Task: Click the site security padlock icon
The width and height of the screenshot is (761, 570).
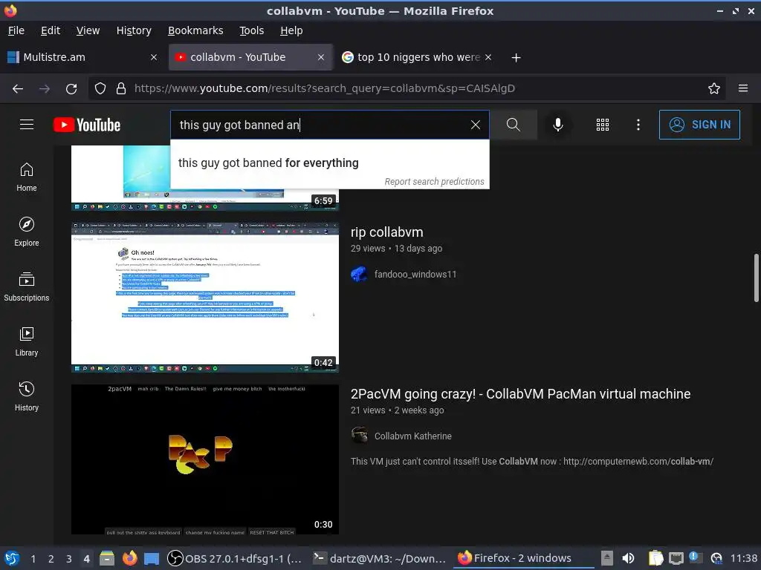Action: tap(121, 88)
